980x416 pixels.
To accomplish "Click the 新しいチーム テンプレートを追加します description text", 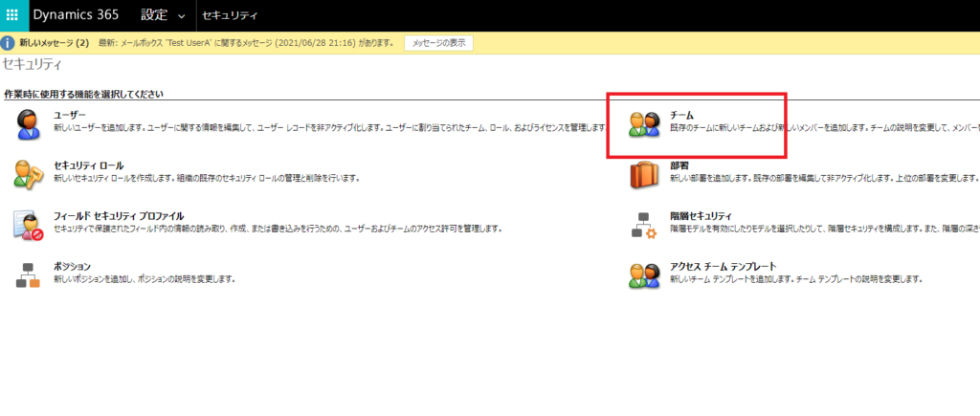I will (x=796, y=279).
